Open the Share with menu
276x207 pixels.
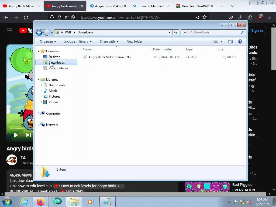109,42
